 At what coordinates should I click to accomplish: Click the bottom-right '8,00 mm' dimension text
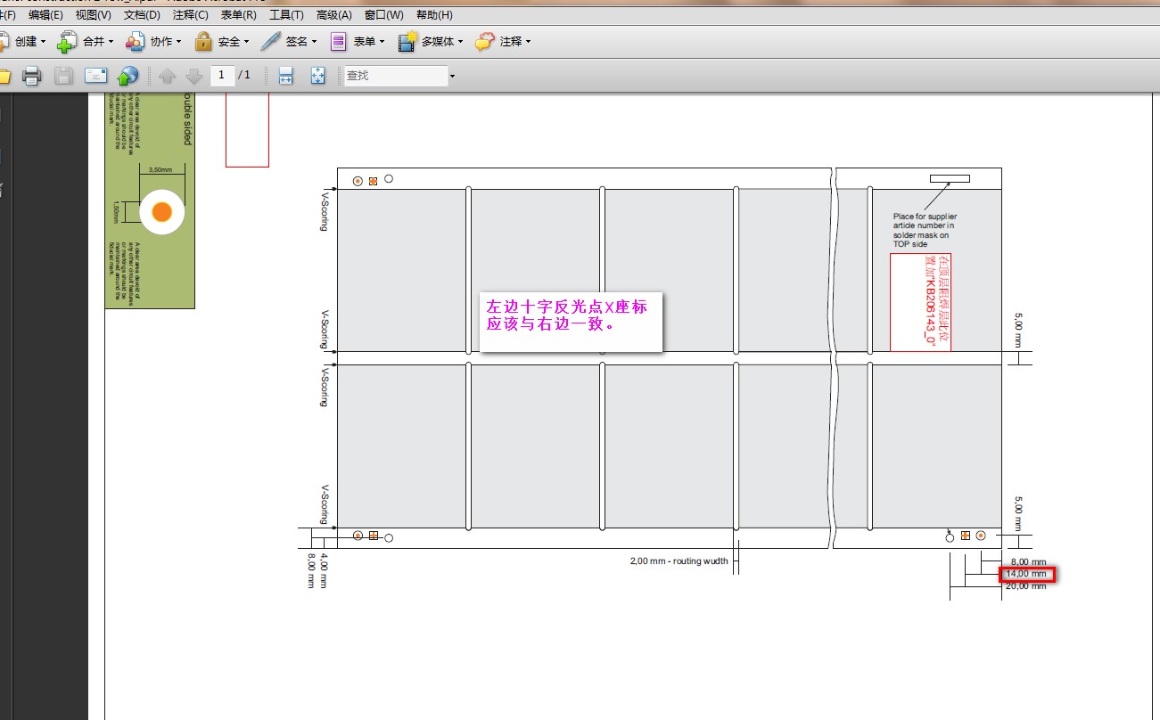click(x=1028, y=562)
